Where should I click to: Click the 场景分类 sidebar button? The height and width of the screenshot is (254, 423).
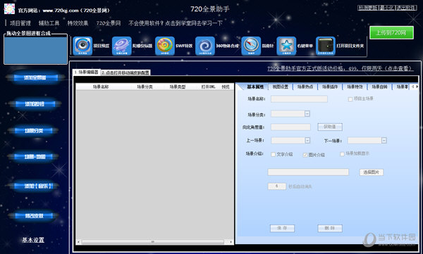(x=34, y=131)
